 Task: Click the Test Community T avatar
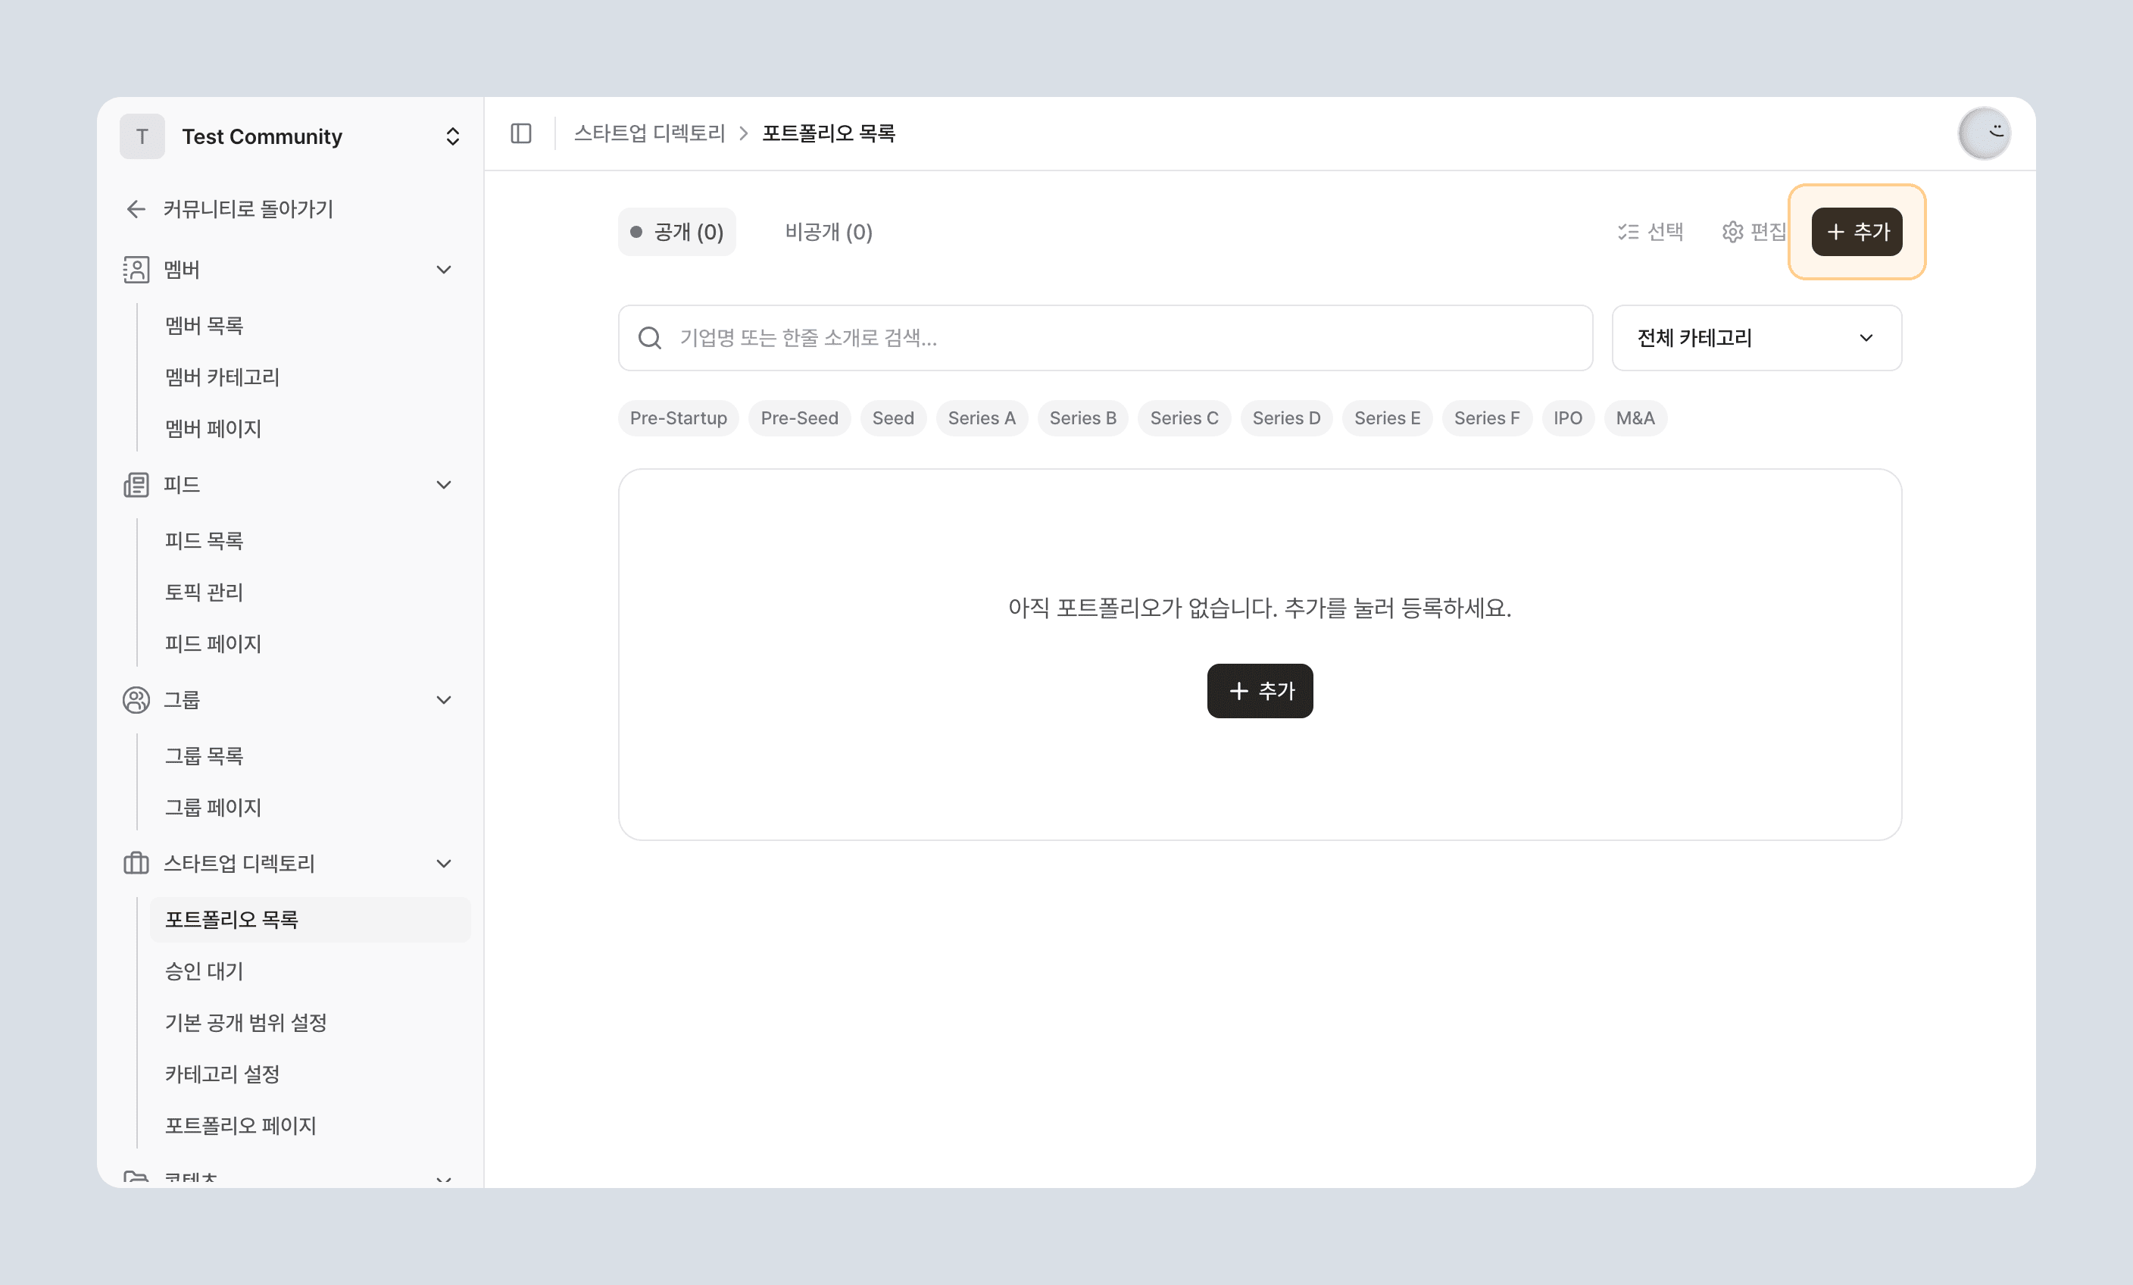tap(142, 136)
